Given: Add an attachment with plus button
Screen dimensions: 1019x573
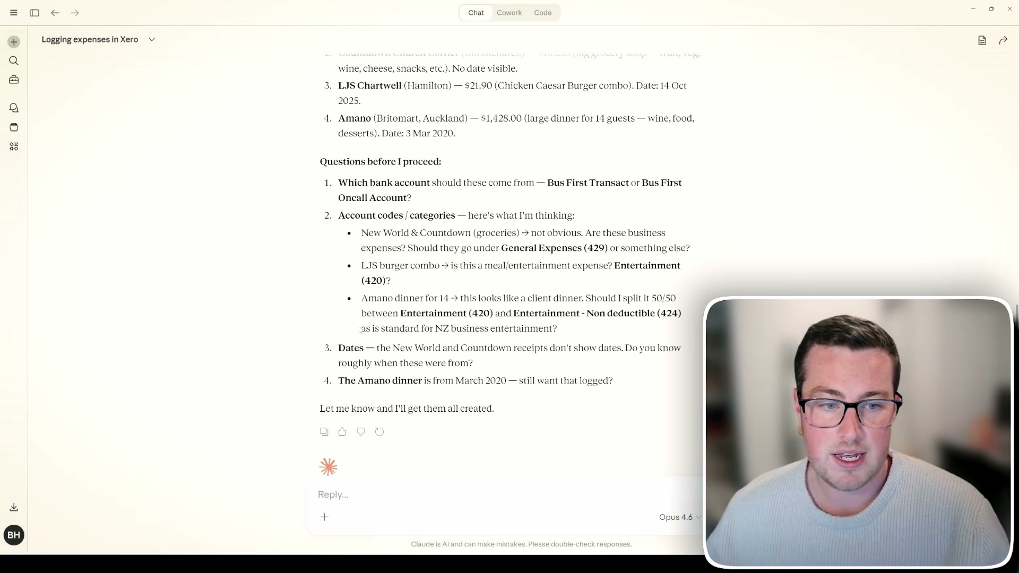Looking at the screenshot, I should tap(325, 517).
